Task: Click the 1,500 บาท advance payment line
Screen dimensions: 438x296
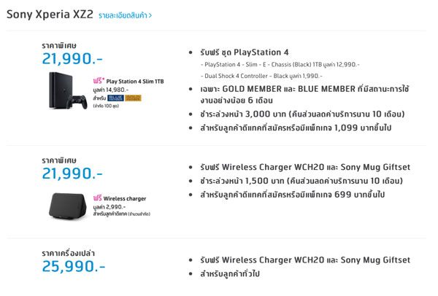Action: pos(301,181)
